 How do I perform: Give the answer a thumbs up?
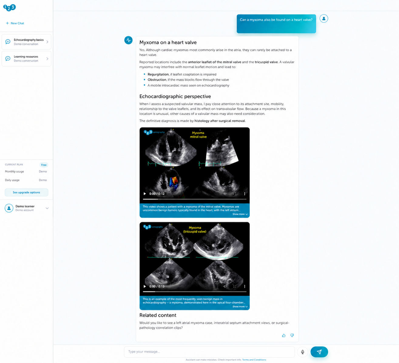[284, 335]
